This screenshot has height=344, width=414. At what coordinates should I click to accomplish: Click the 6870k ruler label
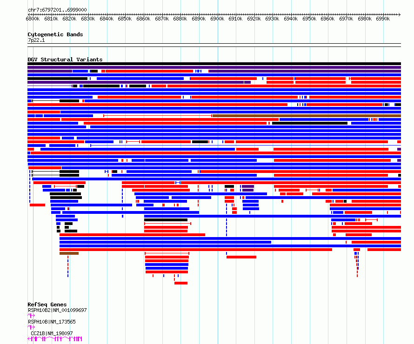click(x=162, y=19)
